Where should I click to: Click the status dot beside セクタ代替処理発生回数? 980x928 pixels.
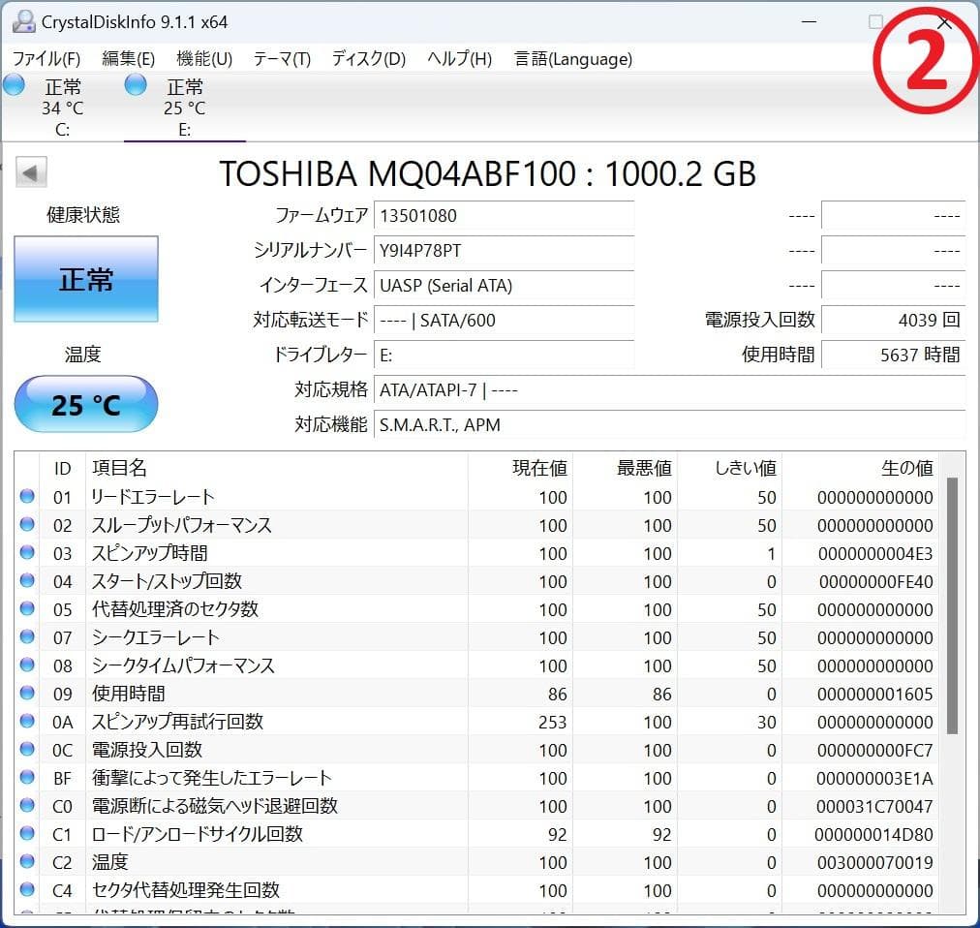pos(29,890)
